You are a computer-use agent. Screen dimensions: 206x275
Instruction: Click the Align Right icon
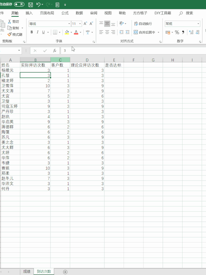click(x=113, y=32)
